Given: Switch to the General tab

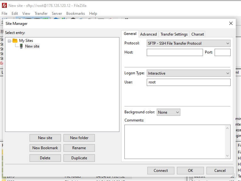Looking at the screenshot, I should click(130, 34).
